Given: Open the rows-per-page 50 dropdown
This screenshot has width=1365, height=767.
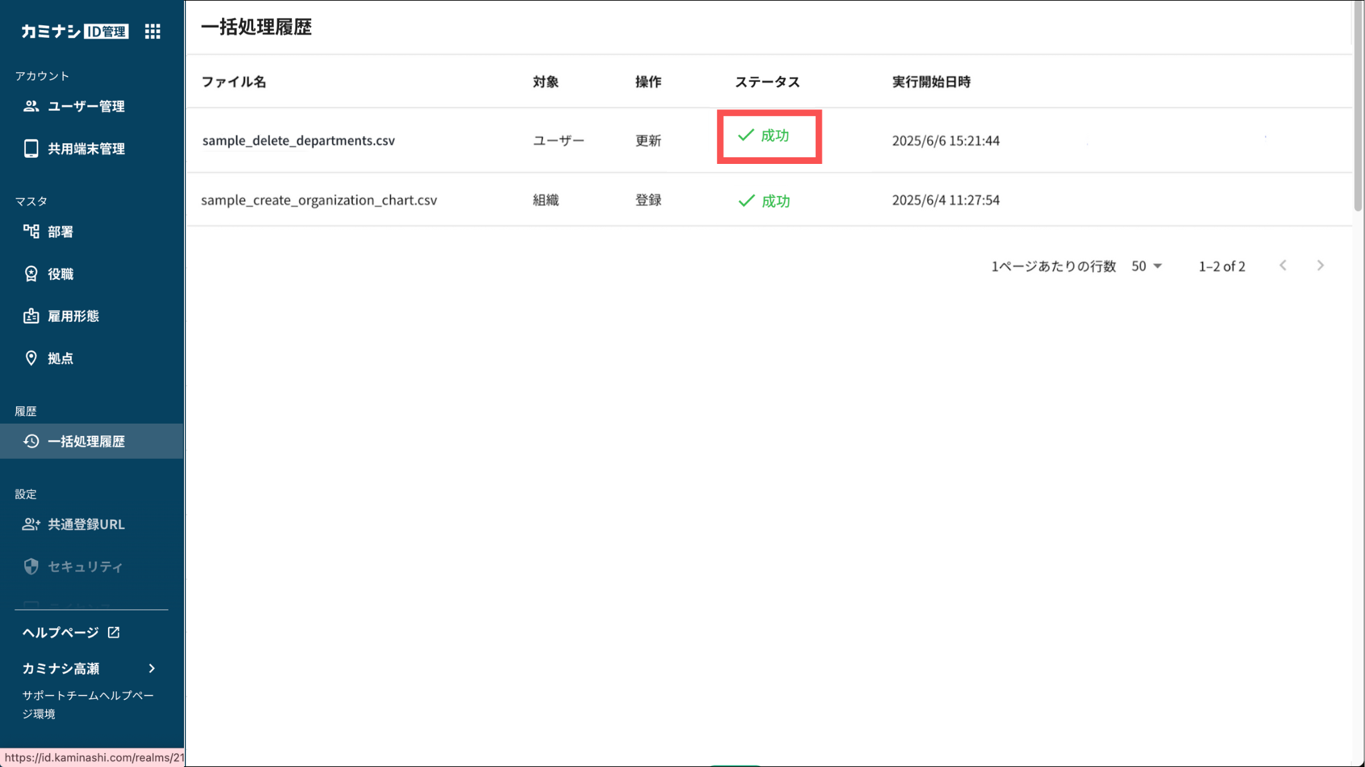Looking at the screenshot, I should pos(1146,266).
